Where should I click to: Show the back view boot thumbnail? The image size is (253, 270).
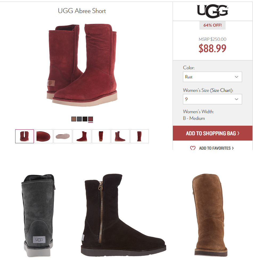[101, 136]
